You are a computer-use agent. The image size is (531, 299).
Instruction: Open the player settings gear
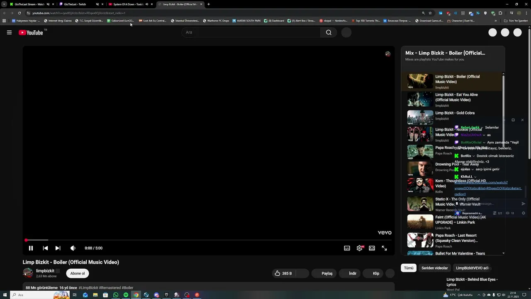pyautogui.click(x=360, y=248)
